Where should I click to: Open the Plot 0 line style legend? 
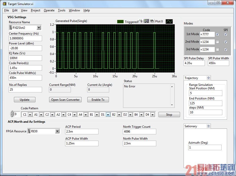coord(169,21)
